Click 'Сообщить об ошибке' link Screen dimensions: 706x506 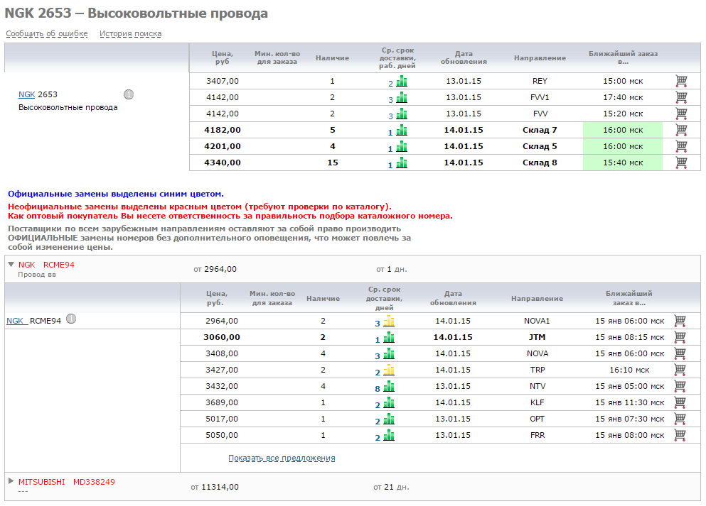[x=47, y=33]
